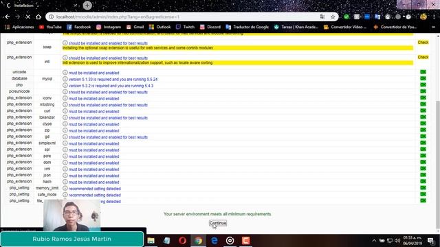Click the 'simplexml' extension name
440x247 pixels.
[47, 143]
